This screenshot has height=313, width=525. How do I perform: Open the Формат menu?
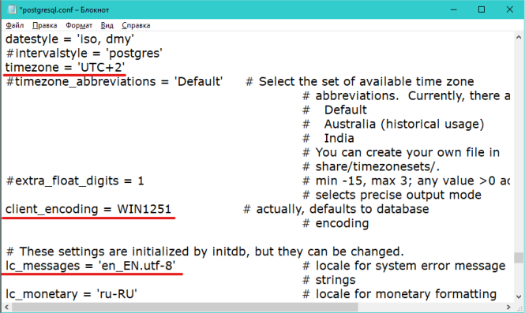79,25
